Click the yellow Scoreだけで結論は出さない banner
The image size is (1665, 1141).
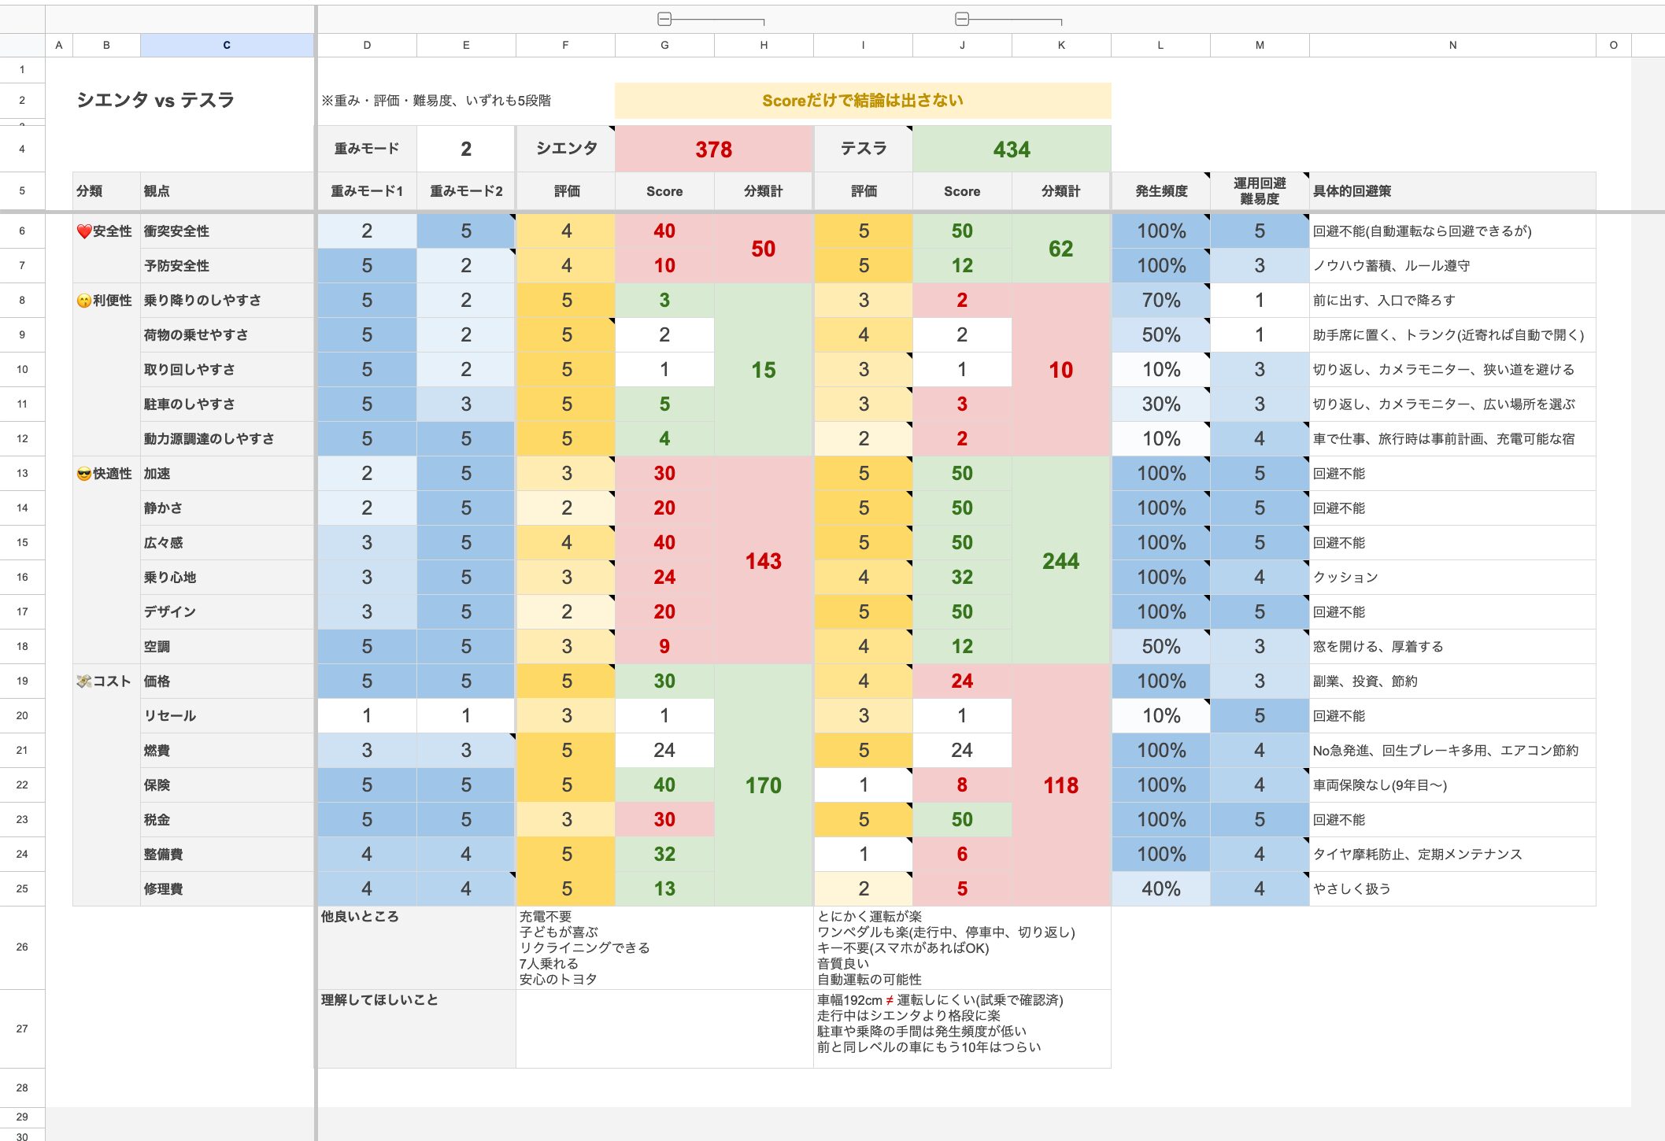(x=863, y=101)
